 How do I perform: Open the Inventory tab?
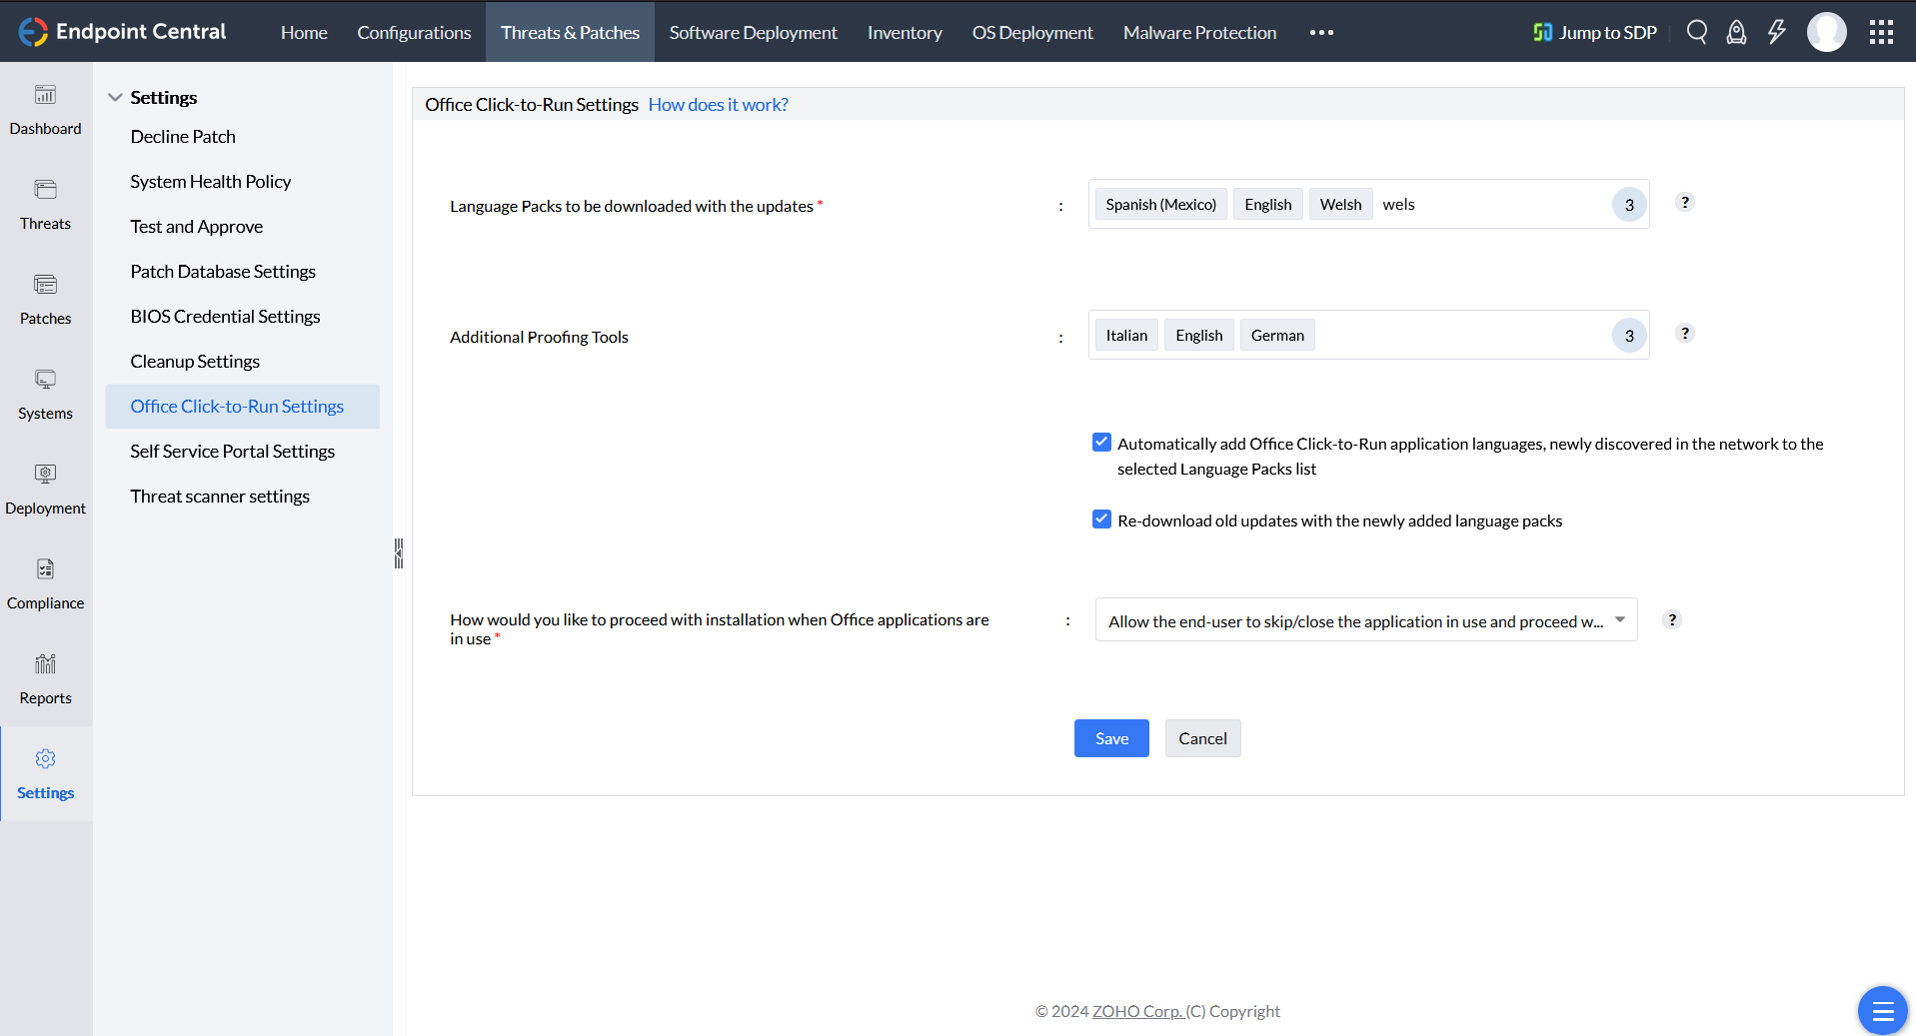click(x=904, y=32)
